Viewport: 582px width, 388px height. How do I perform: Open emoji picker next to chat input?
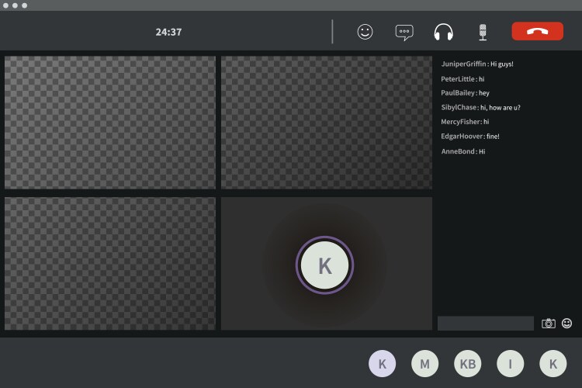point(567,324)
